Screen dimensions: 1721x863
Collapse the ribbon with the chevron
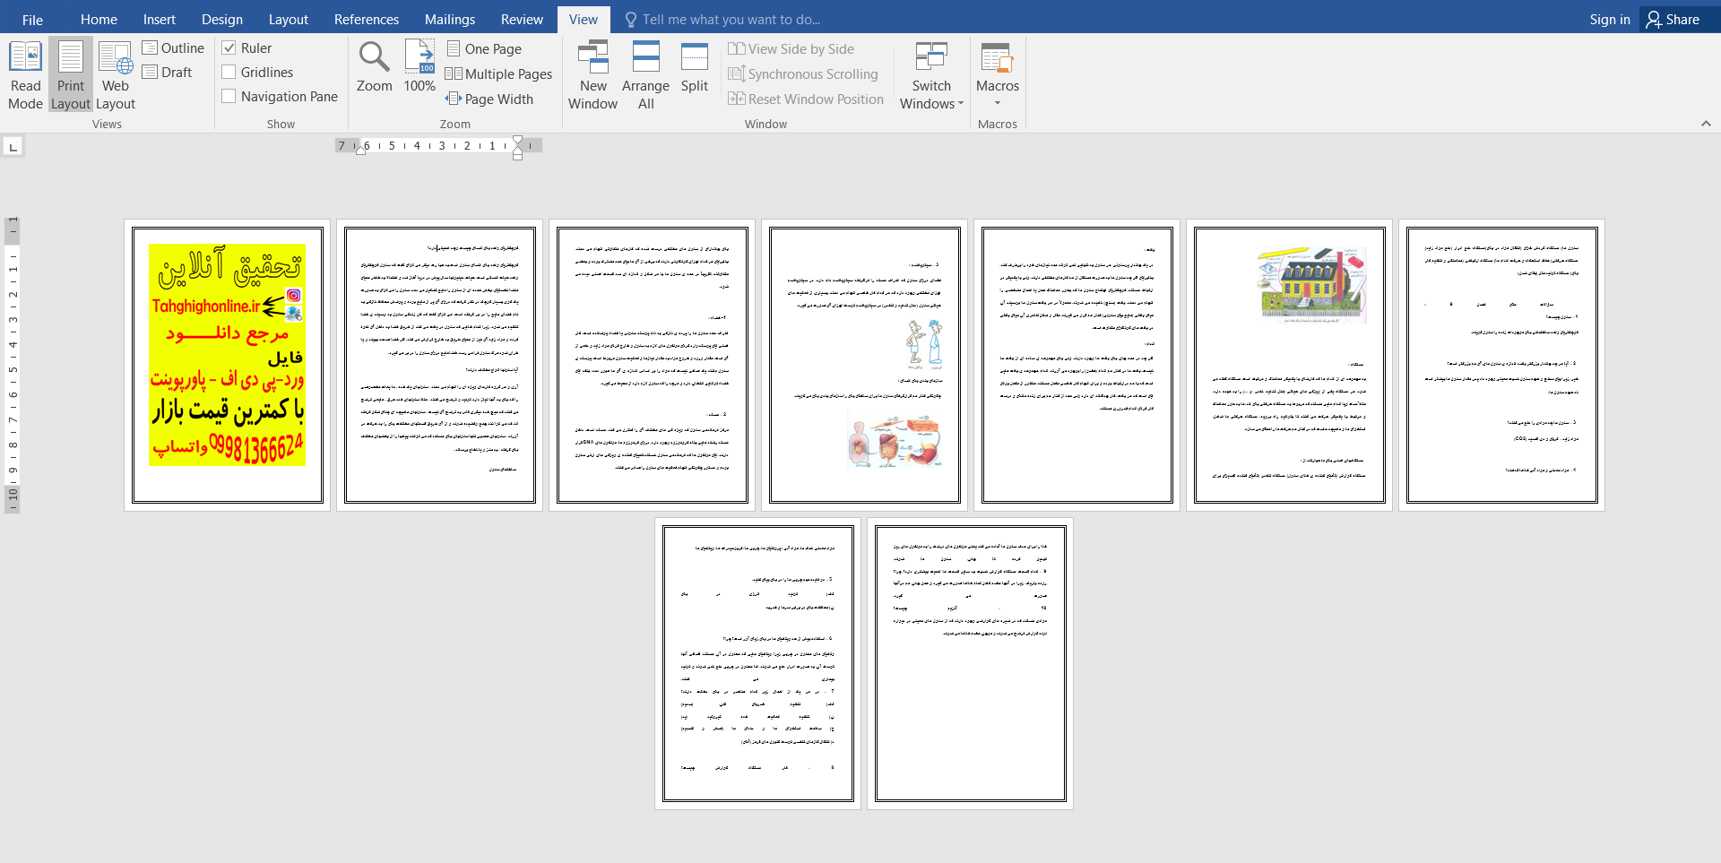click(x=1706, y=124)
